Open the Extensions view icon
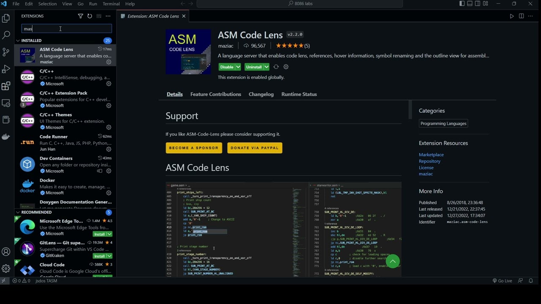541x304 pixels. 6,86
